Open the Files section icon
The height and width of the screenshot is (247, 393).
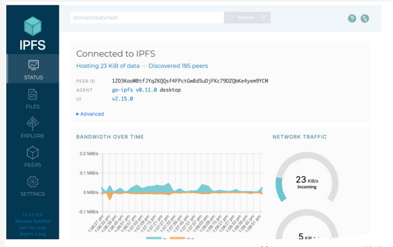(33, 94)
